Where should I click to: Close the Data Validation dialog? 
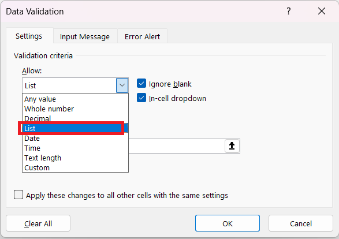[322, 11]
